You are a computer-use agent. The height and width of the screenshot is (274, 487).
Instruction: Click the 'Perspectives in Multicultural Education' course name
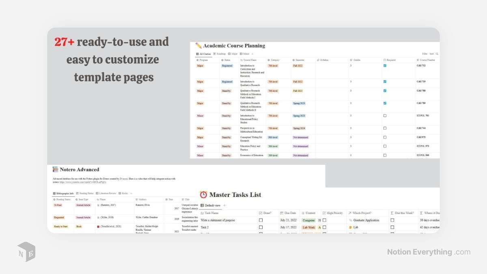[251, 130]
